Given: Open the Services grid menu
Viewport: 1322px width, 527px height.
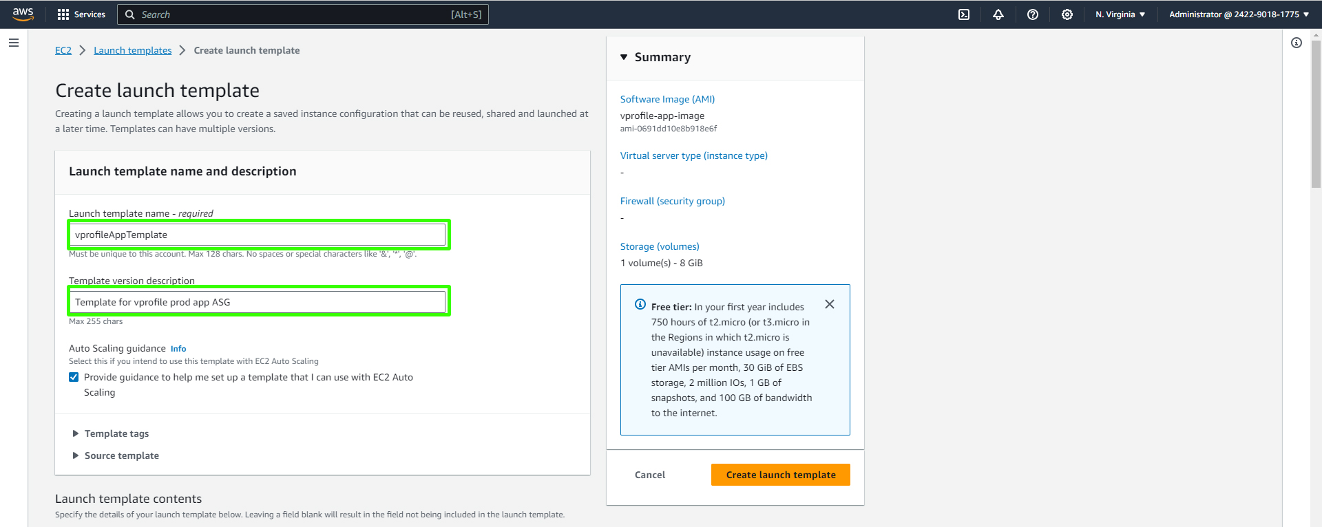Looking at the screenshot, I should (81, 14).
